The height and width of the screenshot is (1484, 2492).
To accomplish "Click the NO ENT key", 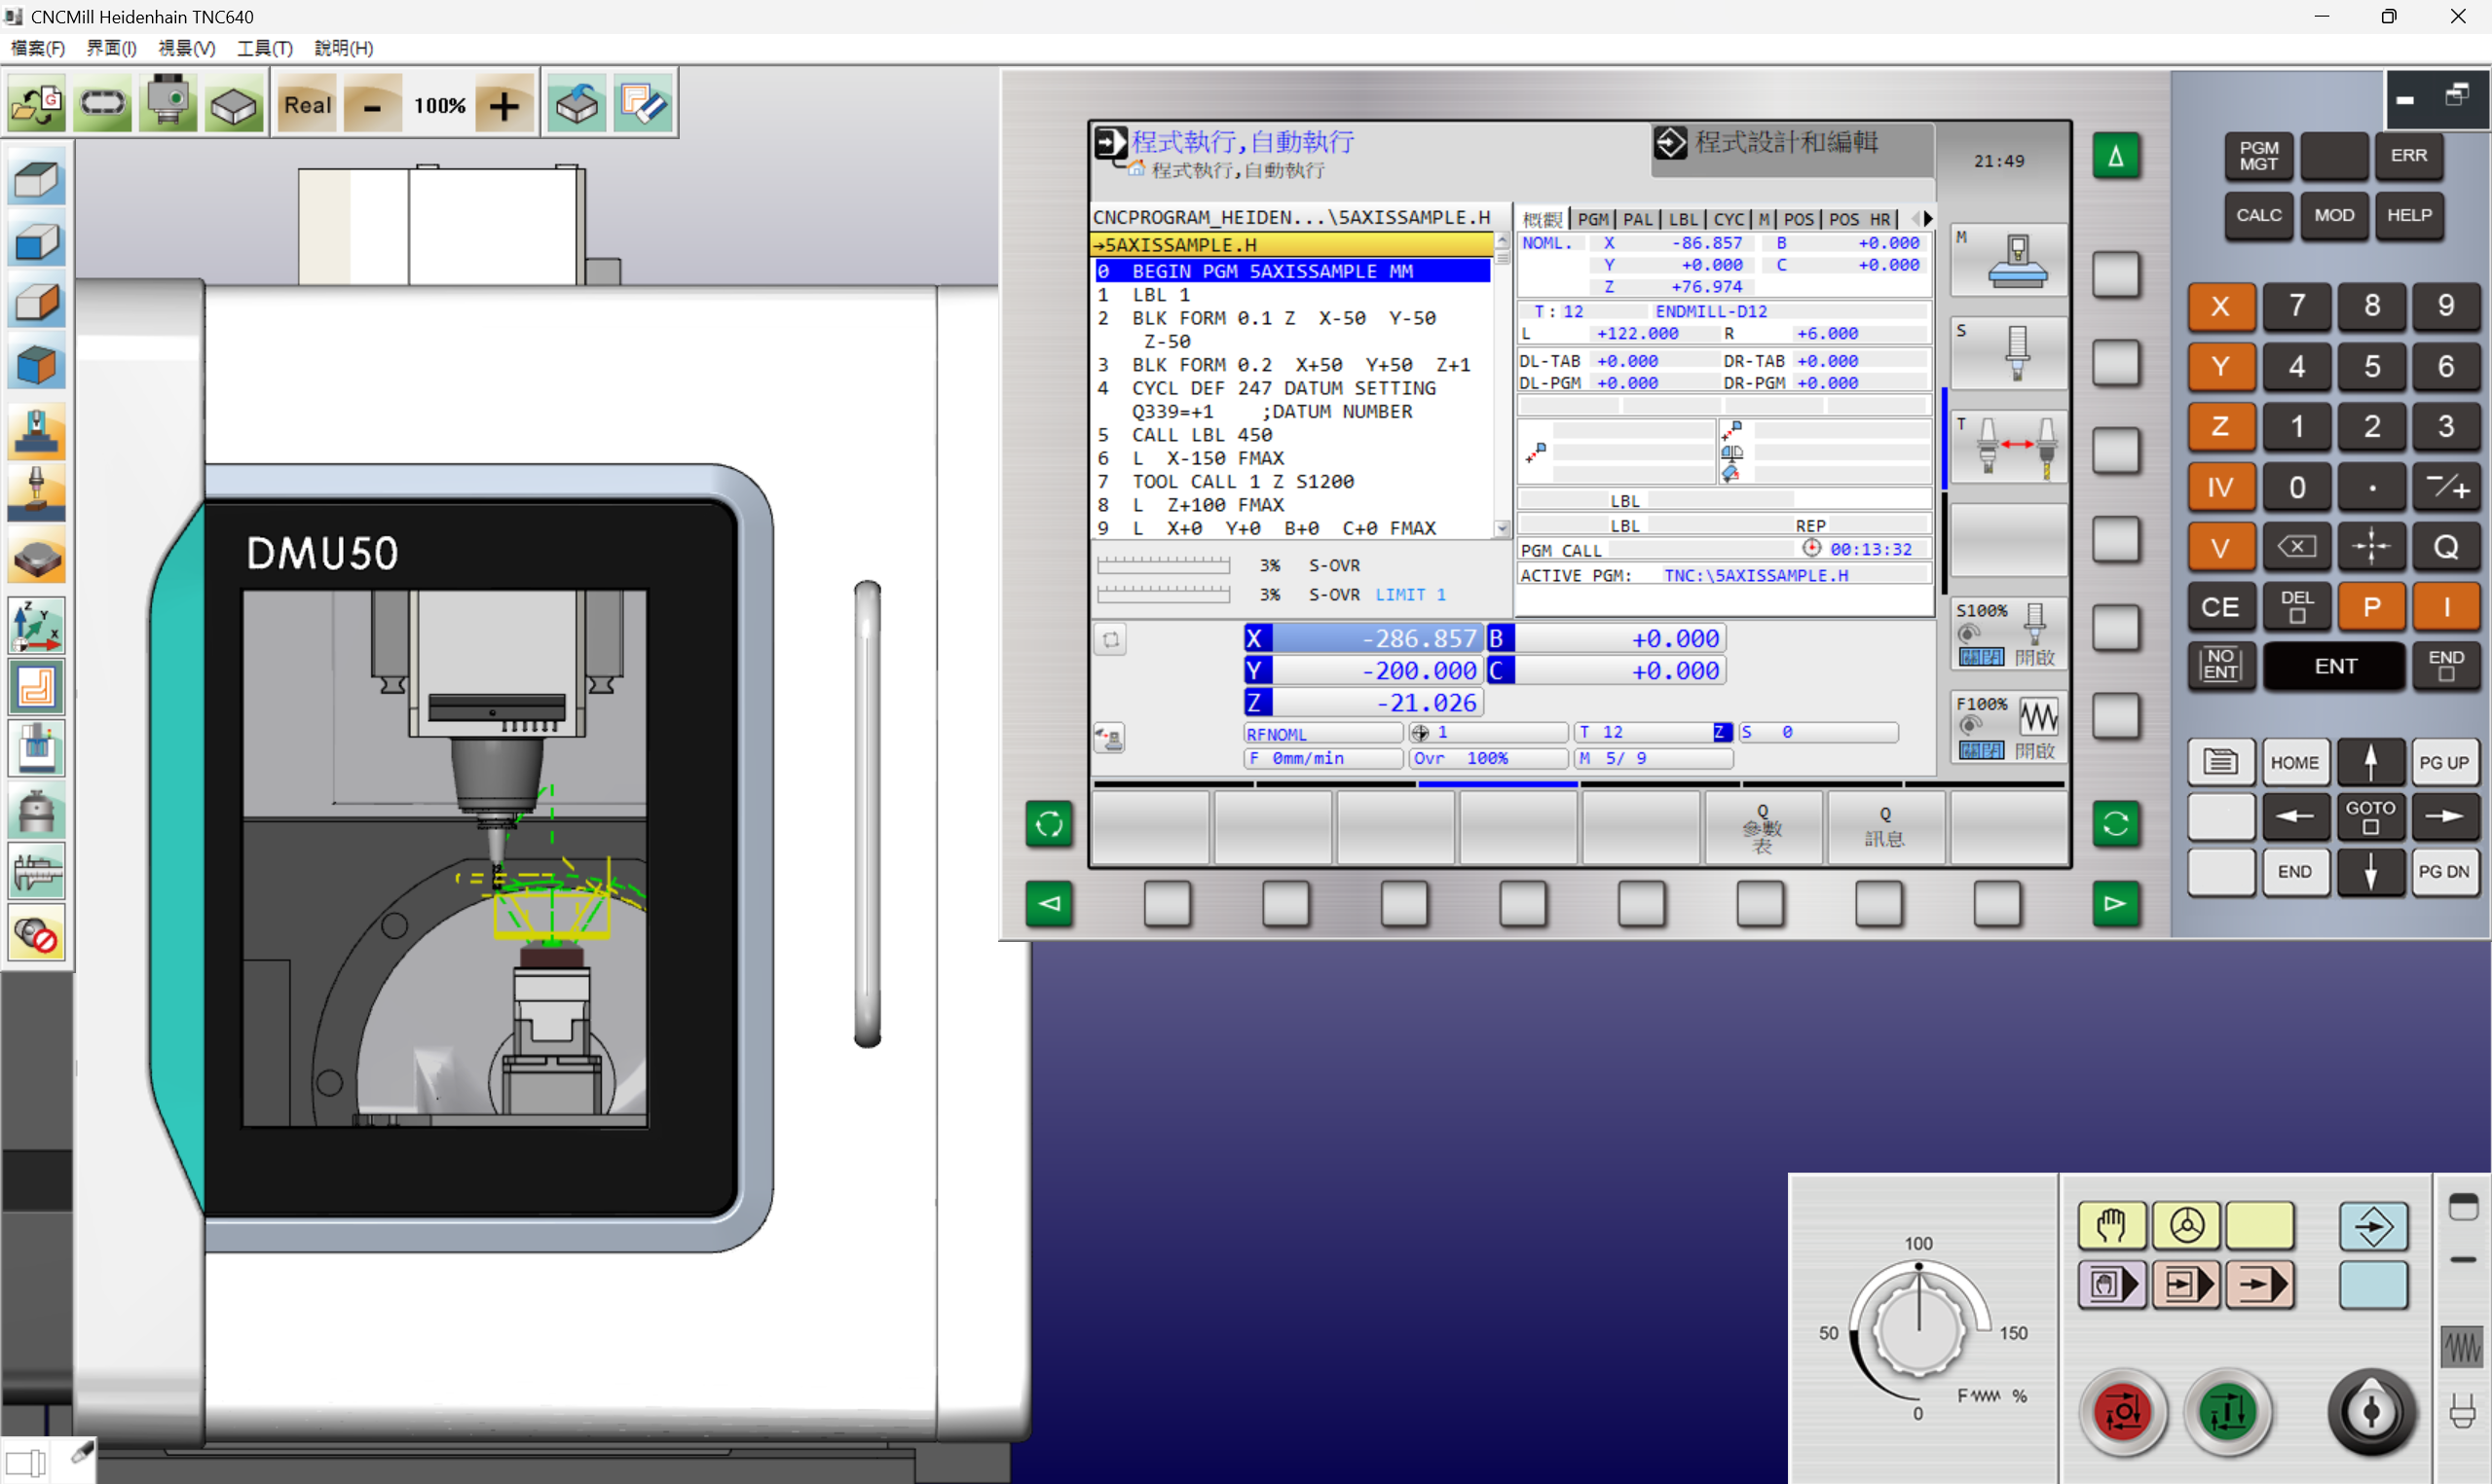I will coord(2220,665).
